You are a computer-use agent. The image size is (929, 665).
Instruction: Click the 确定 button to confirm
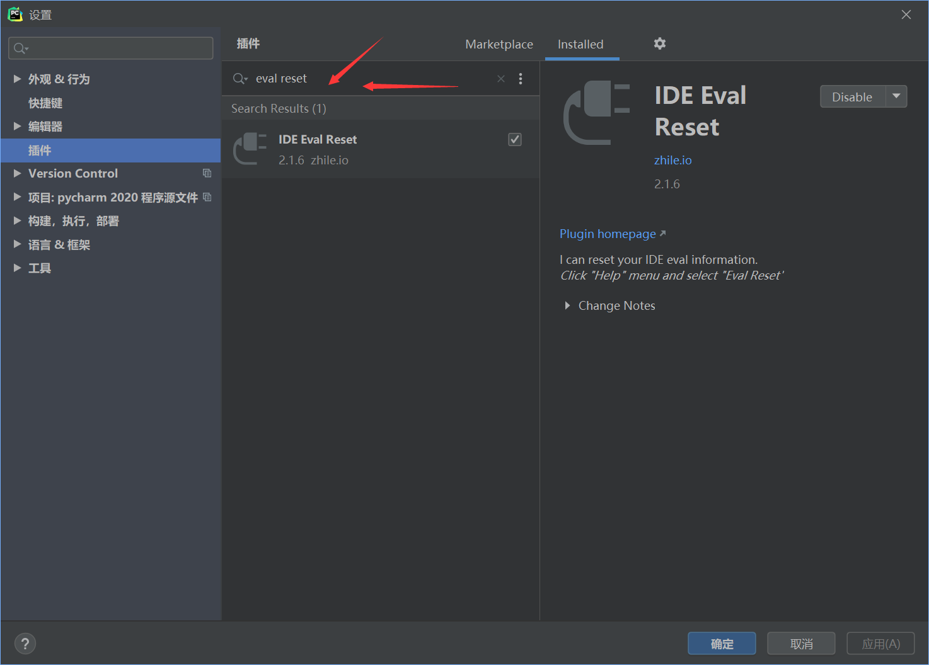tap(721, 643)
